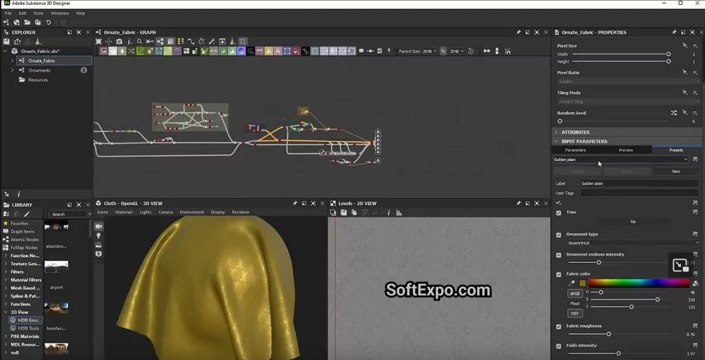The width and height of the screenshot is (705, 360).
Task: Expand the PBR Materials category in Library
Action: pyautogui.click(x=6, y=336)
